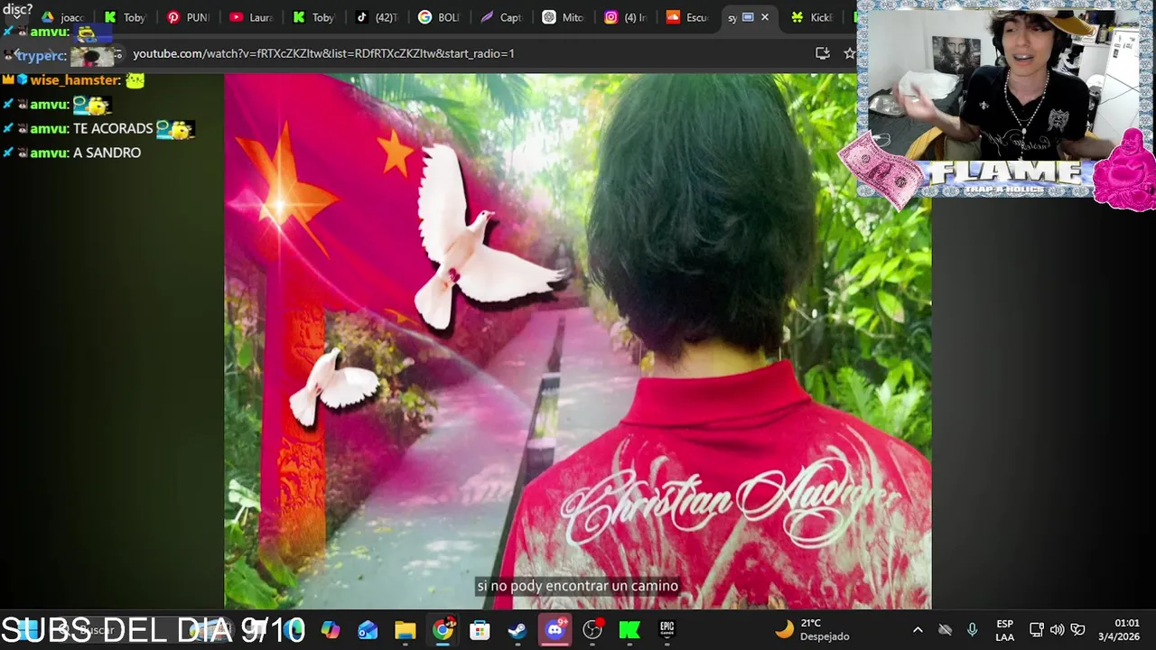
Task: Open Microsoft Store from the taskbar
Action: [x=480, y=630]
